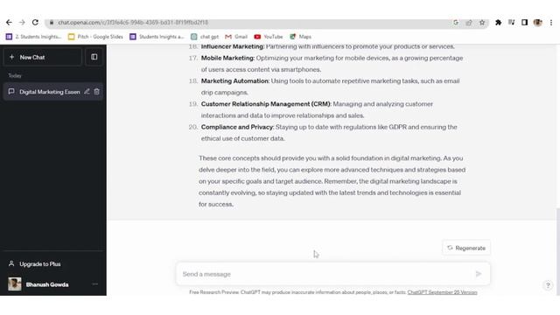
Task: Open Chrome profile avatar
Action: coord(537,23)
